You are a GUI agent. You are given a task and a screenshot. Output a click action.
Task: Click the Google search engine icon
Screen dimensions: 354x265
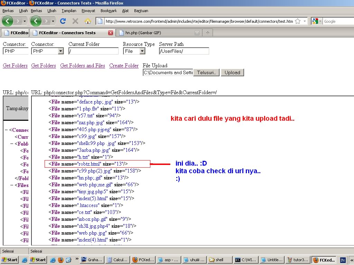(315, 21)
